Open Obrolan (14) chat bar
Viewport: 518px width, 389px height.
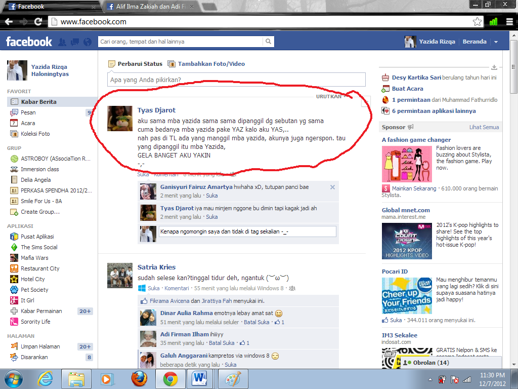tap(450, 363)
